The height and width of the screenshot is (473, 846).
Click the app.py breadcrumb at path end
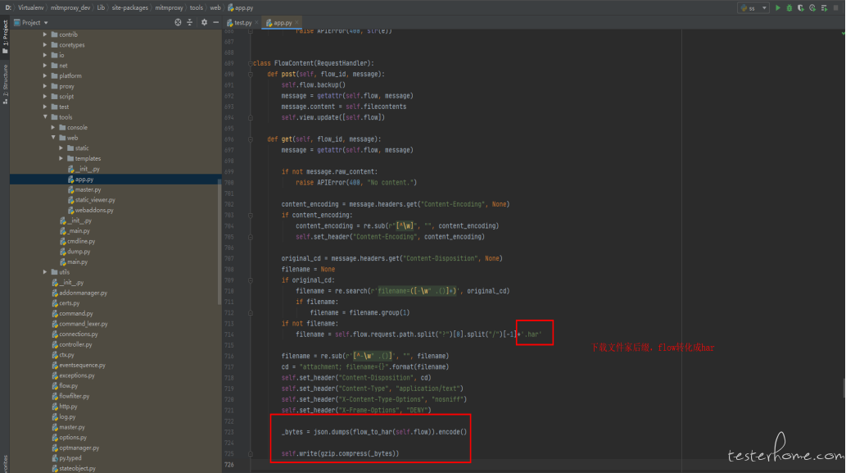pyautogui.click(x=241, y=7)
